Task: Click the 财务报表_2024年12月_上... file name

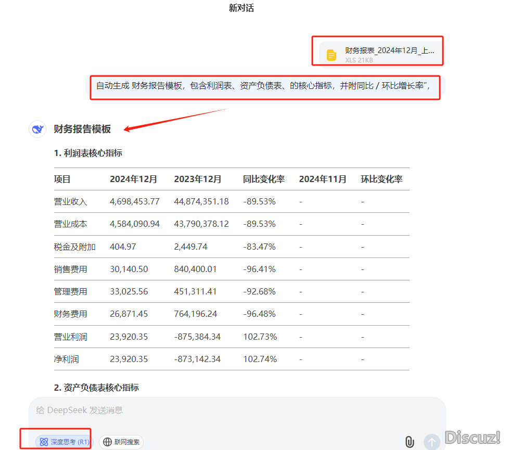Action: click(389, 50)
